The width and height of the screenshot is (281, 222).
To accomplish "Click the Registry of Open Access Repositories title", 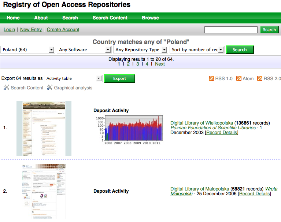I will 67,4.
